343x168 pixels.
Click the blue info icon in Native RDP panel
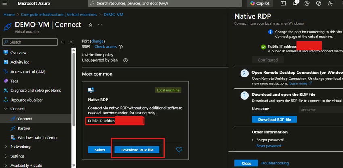tap(271, 32)
